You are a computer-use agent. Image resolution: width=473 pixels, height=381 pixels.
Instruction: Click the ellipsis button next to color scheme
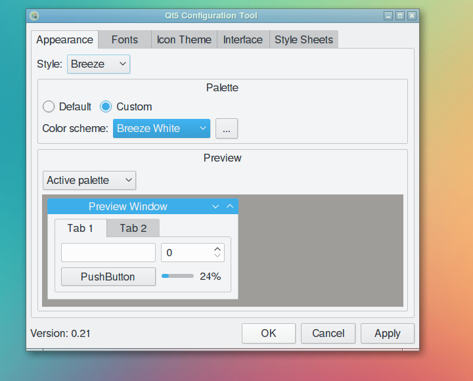[x=227, y=129]
